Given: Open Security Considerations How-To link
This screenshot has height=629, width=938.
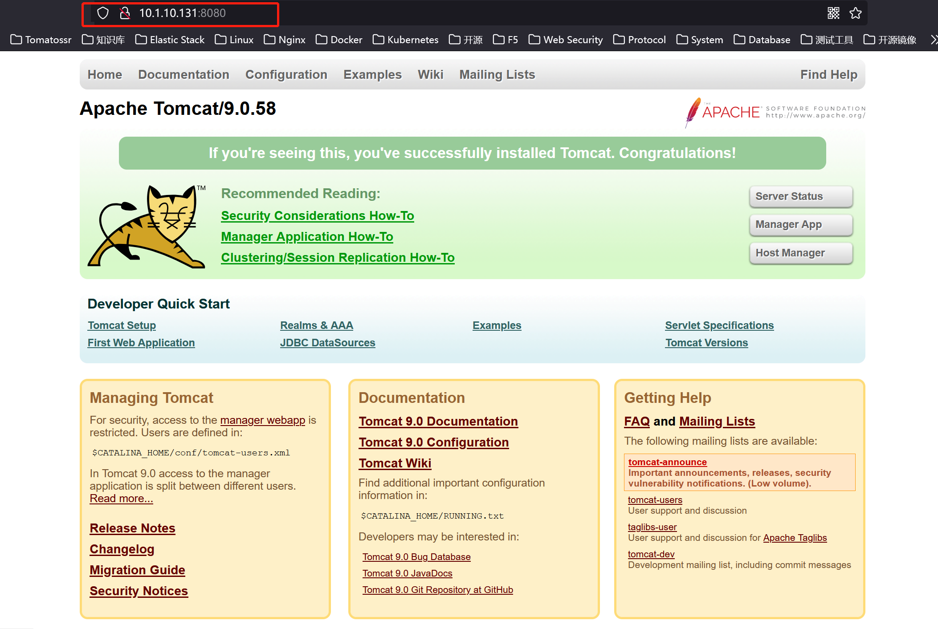Looking at the screenshot, I should [318, 216].
